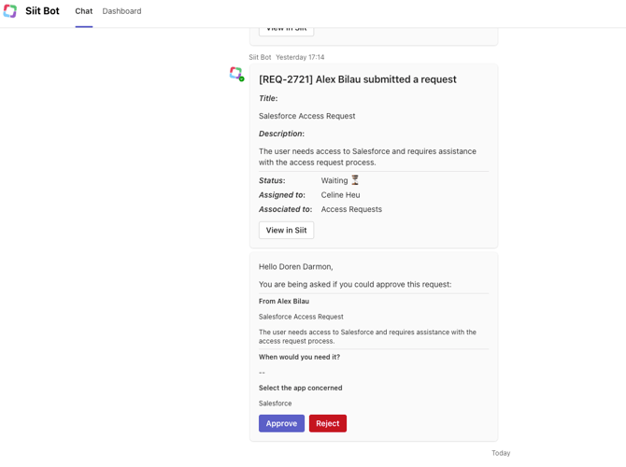Click the partially visible top View in Siit button
This screenshot has height=467, width=626.
click(x=286, y=29)
